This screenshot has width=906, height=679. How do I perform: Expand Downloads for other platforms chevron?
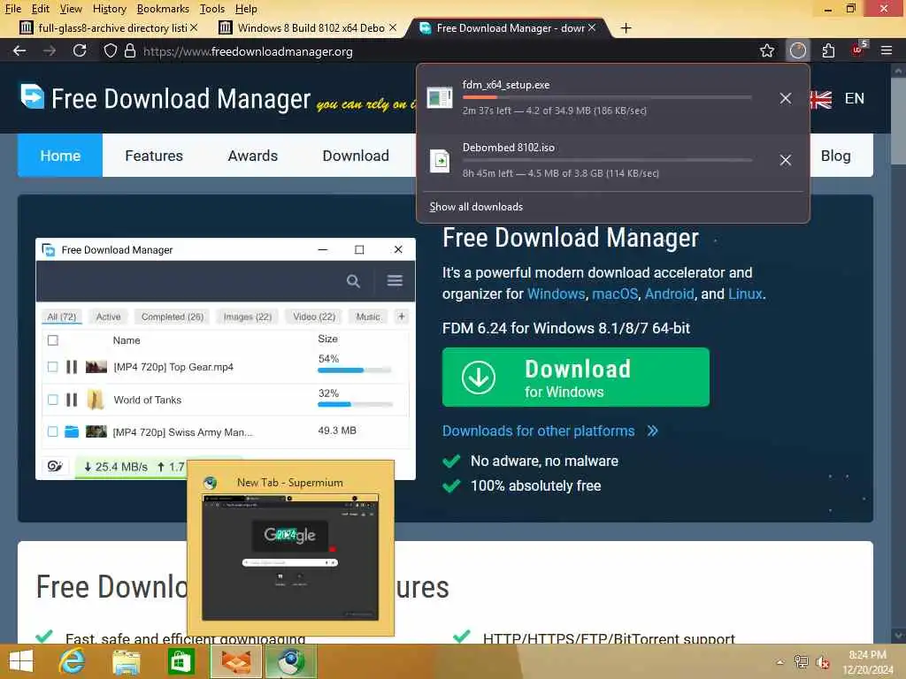[x=652, y=431]
